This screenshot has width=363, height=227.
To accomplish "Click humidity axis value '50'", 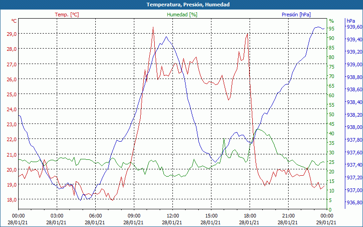I will click(x=332, y=114).
